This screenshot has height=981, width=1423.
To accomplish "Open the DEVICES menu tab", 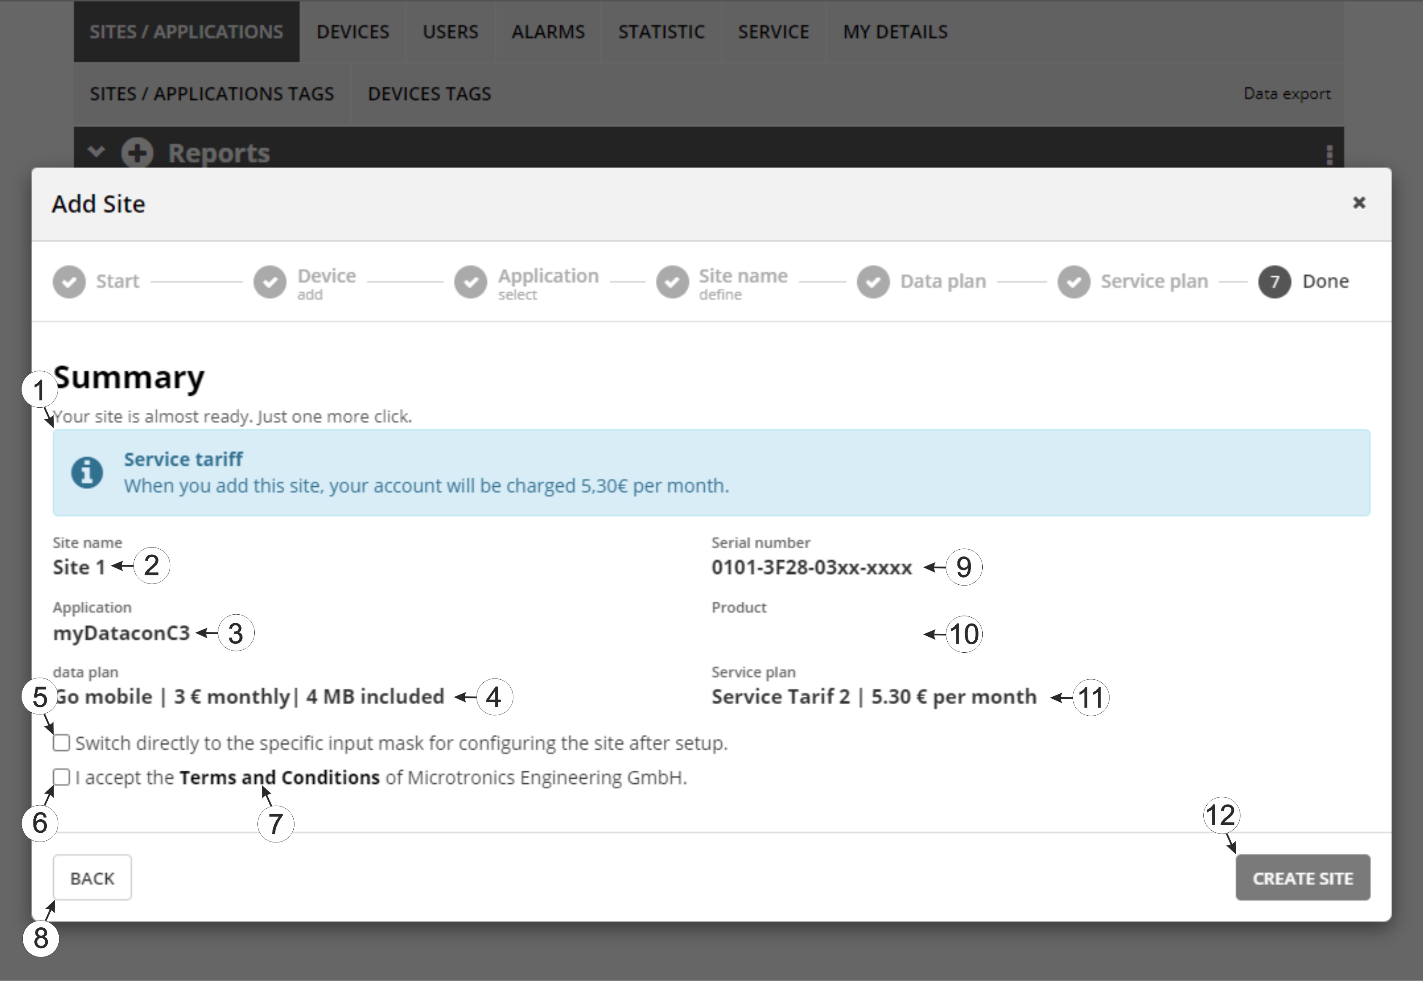I will (353, 32).
